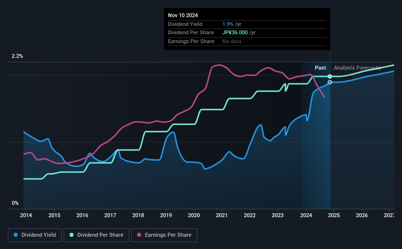Toggle the Earnings Per Share legend button
This screenshot has width=402, height=249.
pyautogui.click(x=164, y=235)
